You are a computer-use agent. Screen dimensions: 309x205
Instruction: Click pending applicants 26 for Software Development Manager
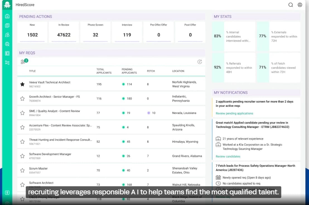129,156
